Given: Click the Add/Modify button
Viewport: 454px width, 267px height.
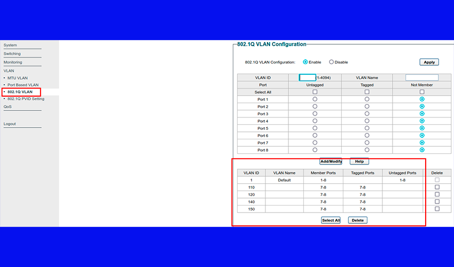Looking at the screenshot, I should tap(331, 161).
